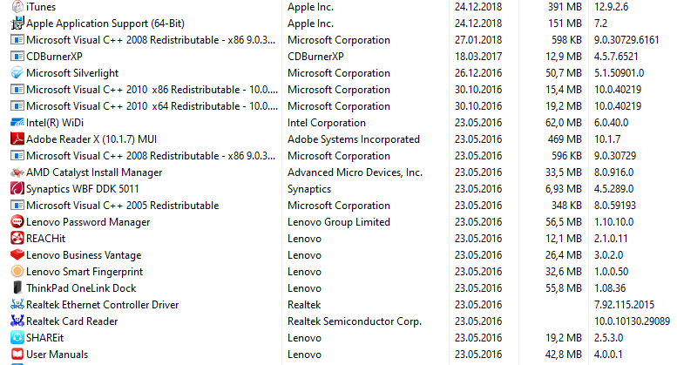Click the Lenovo Smart Fingerprint icon
The image size is (677, 365).
point(17,272)
